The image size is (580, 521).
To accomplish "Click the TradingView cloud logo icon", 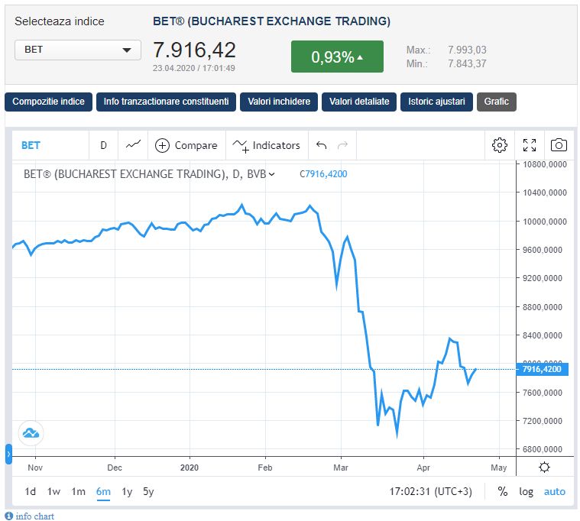I will point(31,433).
